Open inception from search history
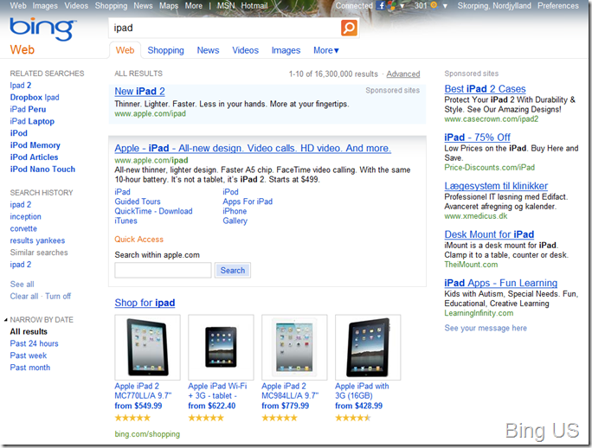592x448 pixels. click(x=25, y=216)
